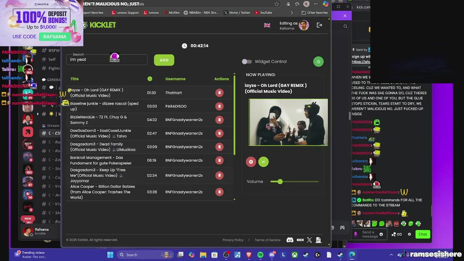Remove 'Dasgasdom3 - Dead Family' song

tap(219, 147)
